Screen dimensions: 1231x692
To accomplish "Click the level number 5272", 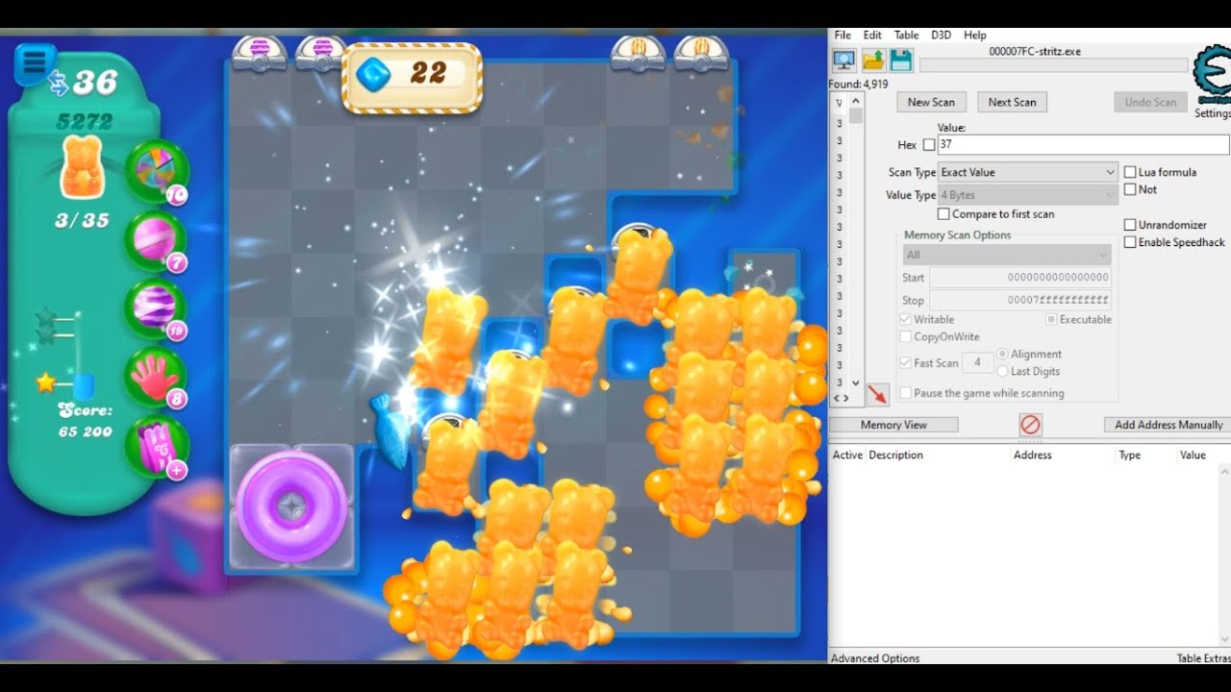I will coord(85,122).
